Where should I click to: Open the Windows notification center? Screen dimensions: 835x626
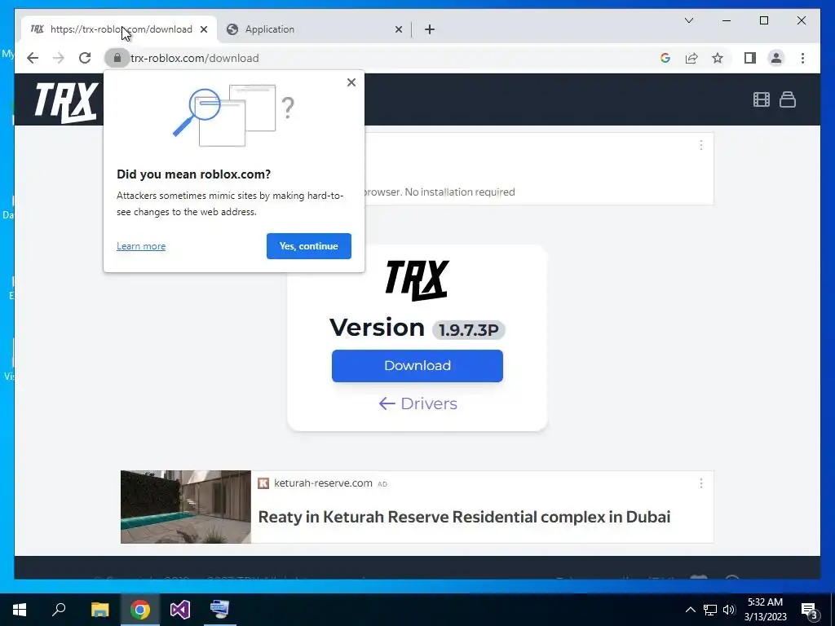(x=810, y=611)
